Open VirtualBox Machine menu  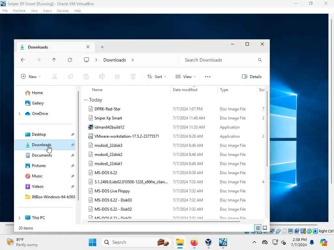pos(19,11)
